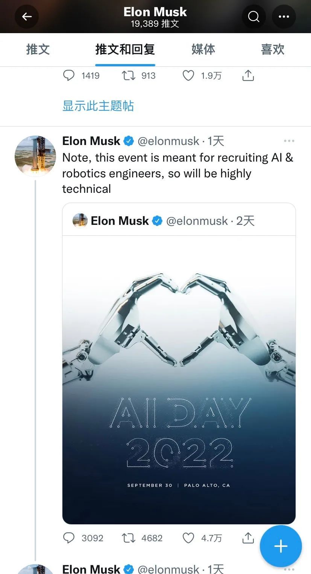The height and width of the screenshot is (574, 311).
Task: Switch to the 推文 tab
Action: pyautogui.click(x=38, y=49)
